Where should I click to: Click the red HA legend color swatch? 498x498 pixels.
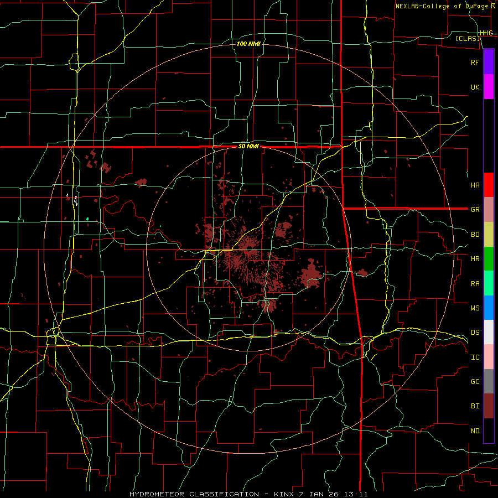pyautogui.click(x=489, y=185)
